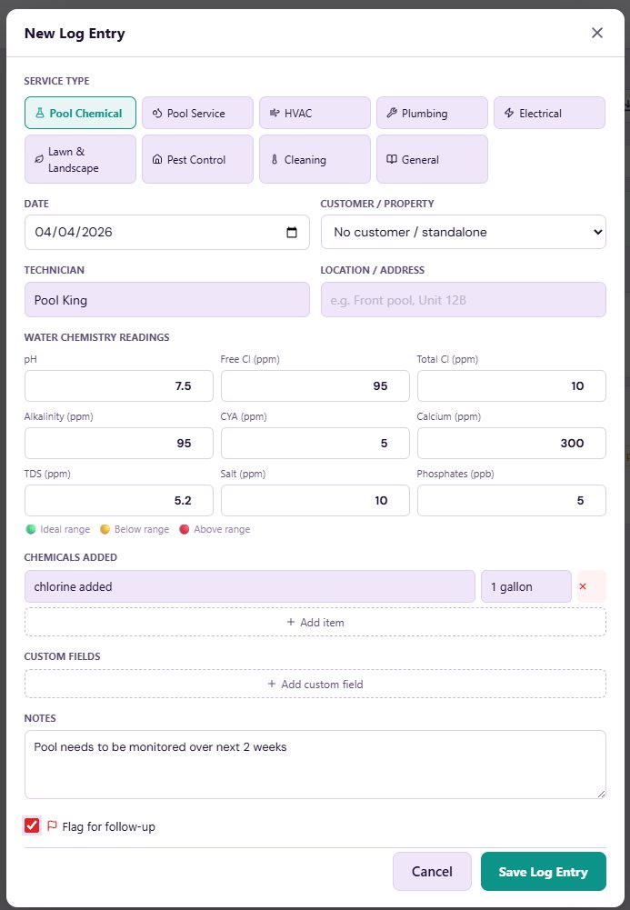
Task: Click the Pest Control house icon
Action: tap(156, 160)
